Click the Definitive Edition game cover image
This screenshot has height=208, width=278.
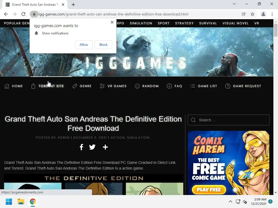pos(94,184)
